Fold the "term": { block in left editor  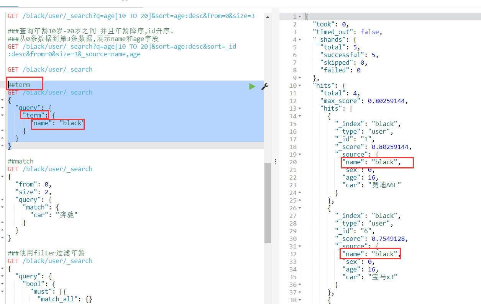pyautogui.click(x=3, y=115)
